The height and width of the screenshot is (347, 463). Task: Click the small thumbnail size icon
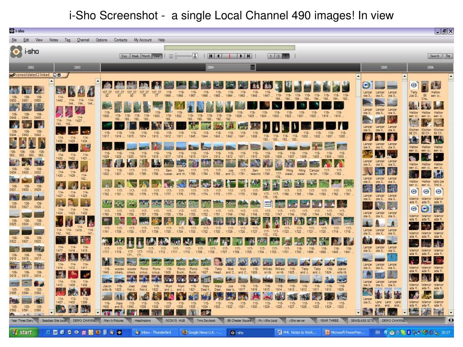171,56
